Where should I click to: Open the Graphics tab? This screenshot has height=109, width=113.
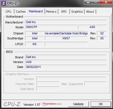(77, 12)
